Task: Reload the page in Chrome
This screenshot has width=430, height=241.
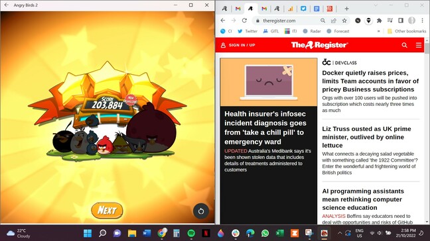Action: (x=244, y=21)
